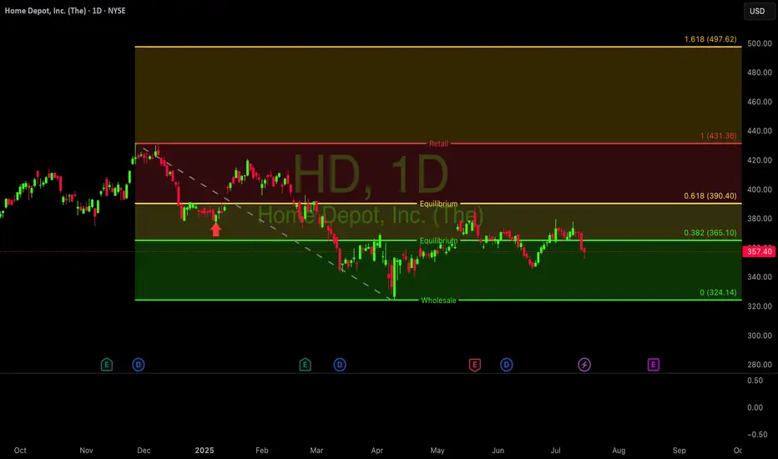
Task: Click the purple lightning event marker in July
Action: [584, 365]
